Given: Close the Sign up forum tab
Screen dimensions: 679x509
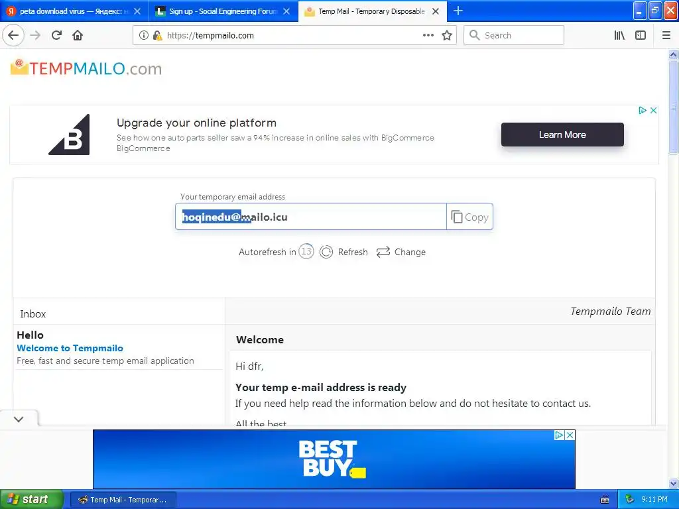Looking at the screenshot, I should click(x=286, y=11).
